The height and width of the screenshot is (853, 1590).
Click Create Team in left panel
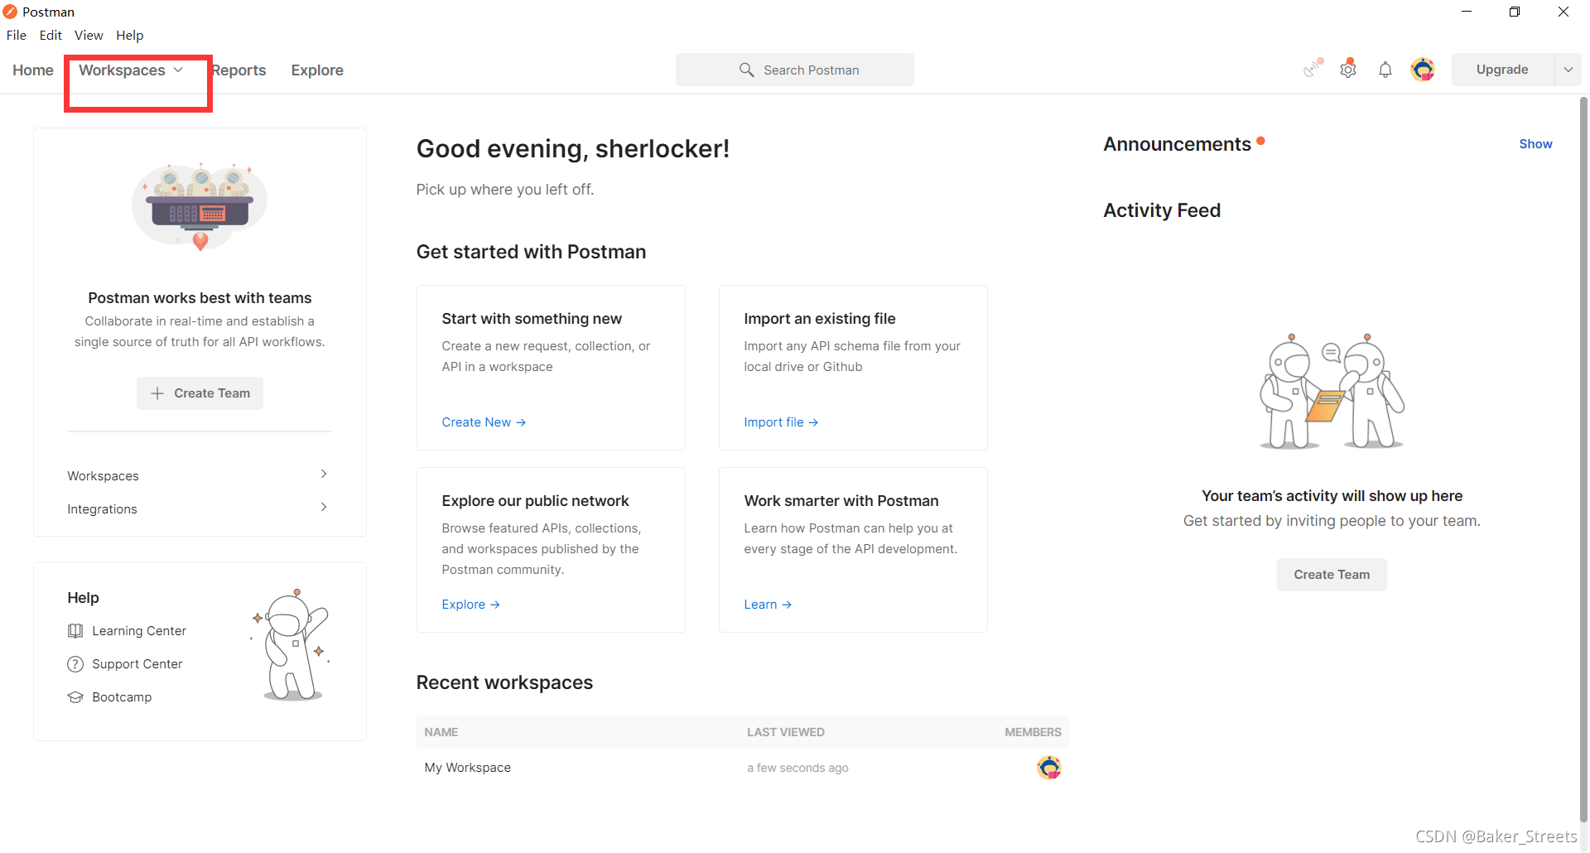point(200,393)
